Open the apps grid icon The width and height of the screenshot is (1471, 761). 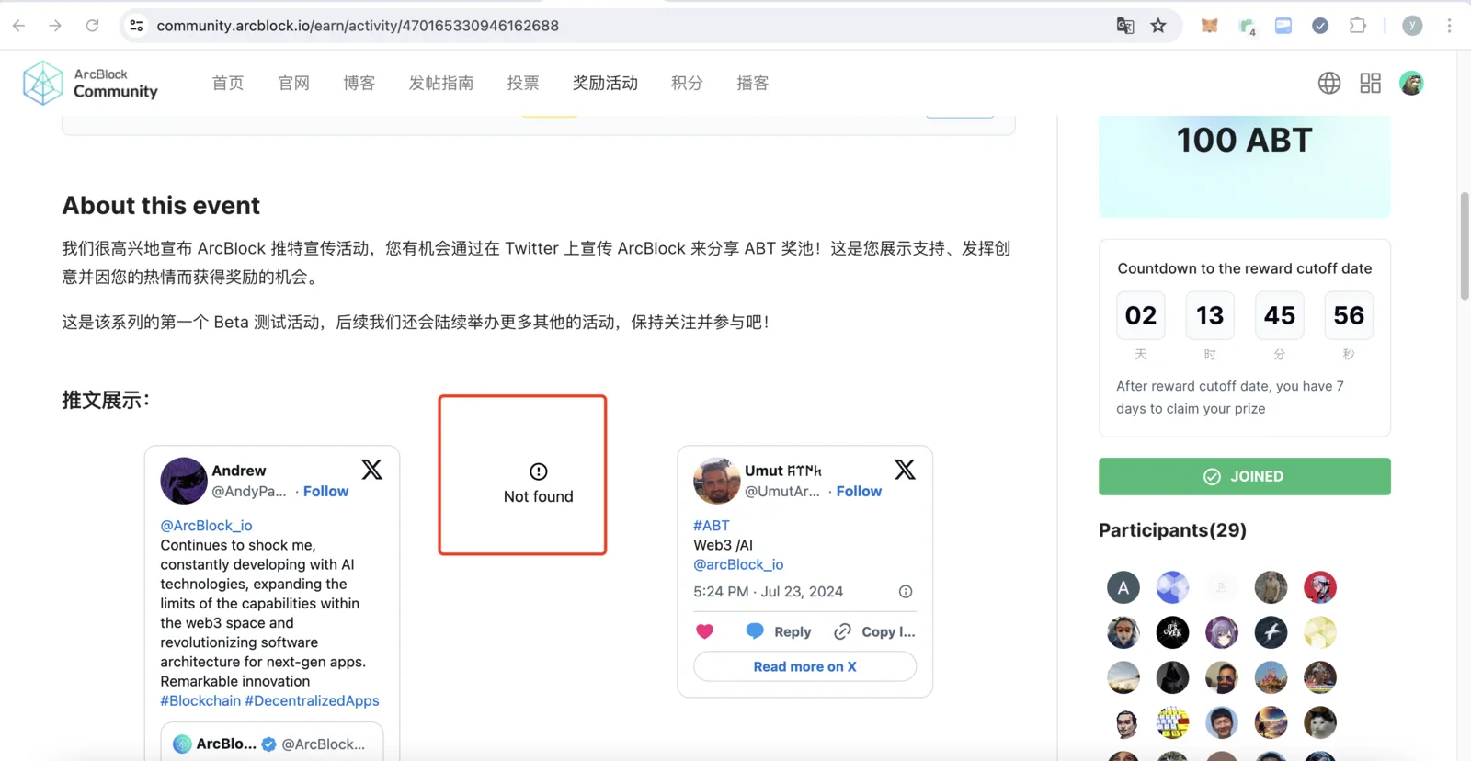(1370, 83)
